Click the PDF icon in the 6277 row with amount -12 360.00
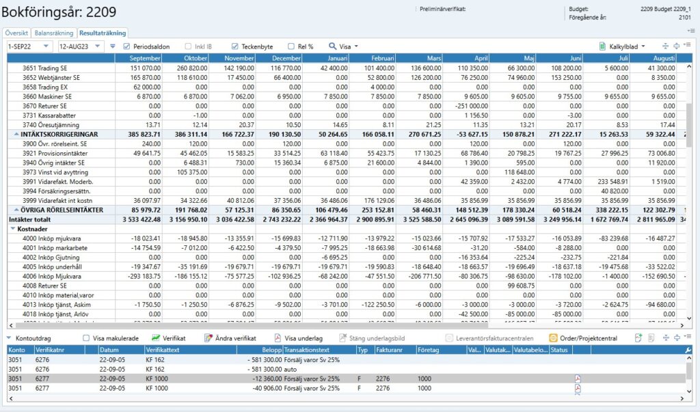This screenshot has height=412, width=700. pos(577,379)
